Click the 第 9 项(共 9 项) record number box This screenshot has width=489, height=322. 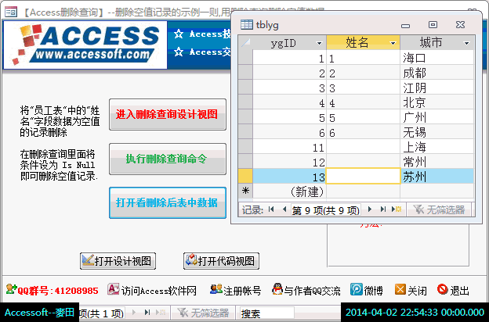(x=325, y=210)
